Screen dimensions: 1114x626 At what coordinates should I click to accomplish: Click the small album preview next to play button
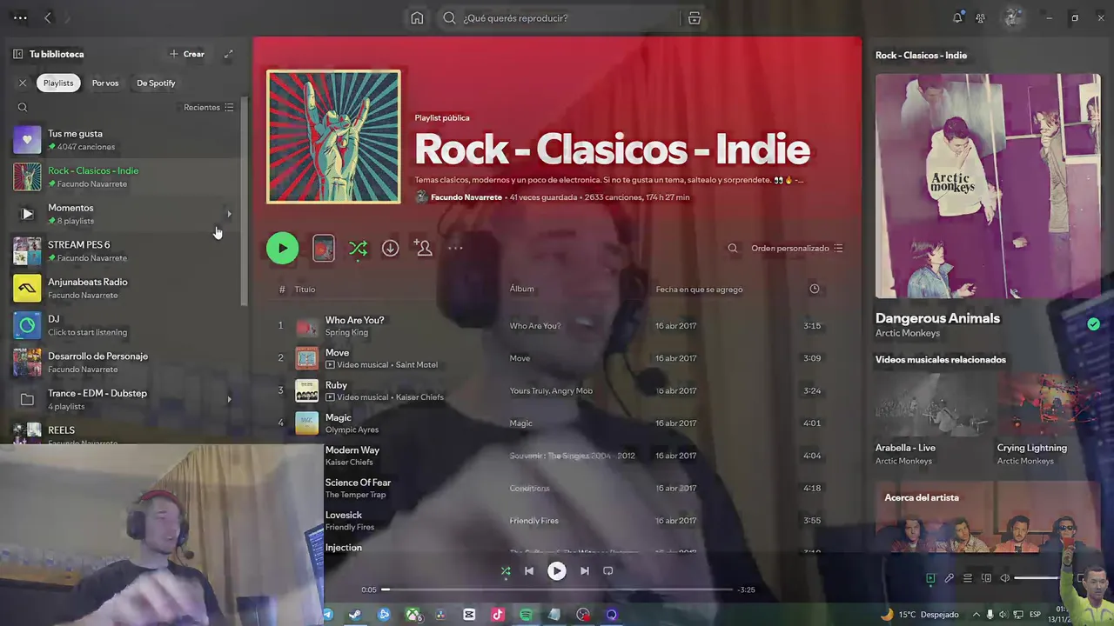pos(324,249)
